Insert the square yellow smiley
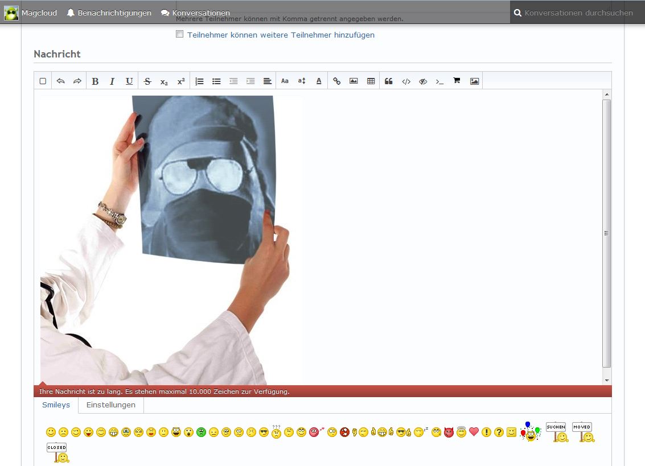Viewport: 645px width, 466px height. point(511,432)
